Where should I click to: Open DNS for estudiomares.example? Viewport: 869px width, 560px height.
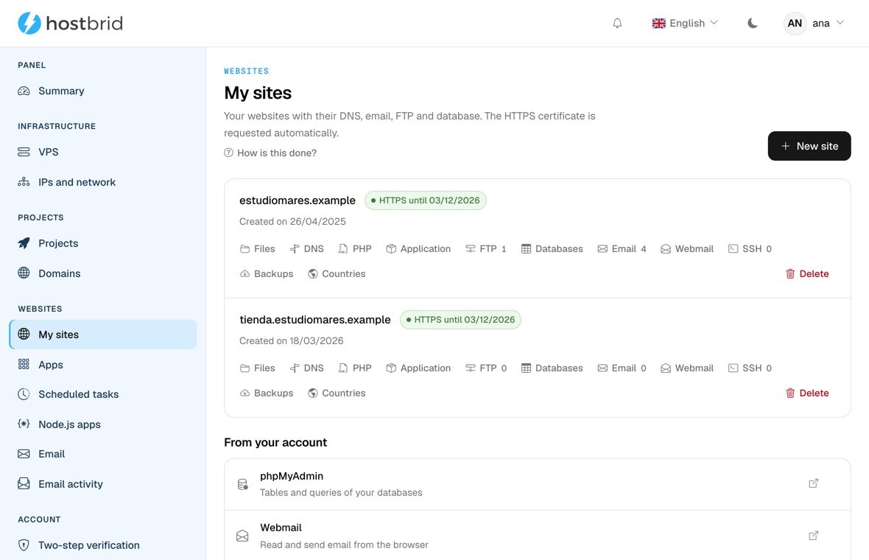tap(306, 249)
